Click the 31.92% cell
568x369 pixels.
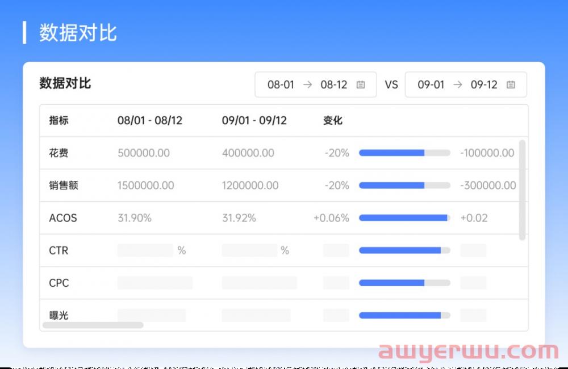(239, 218)
